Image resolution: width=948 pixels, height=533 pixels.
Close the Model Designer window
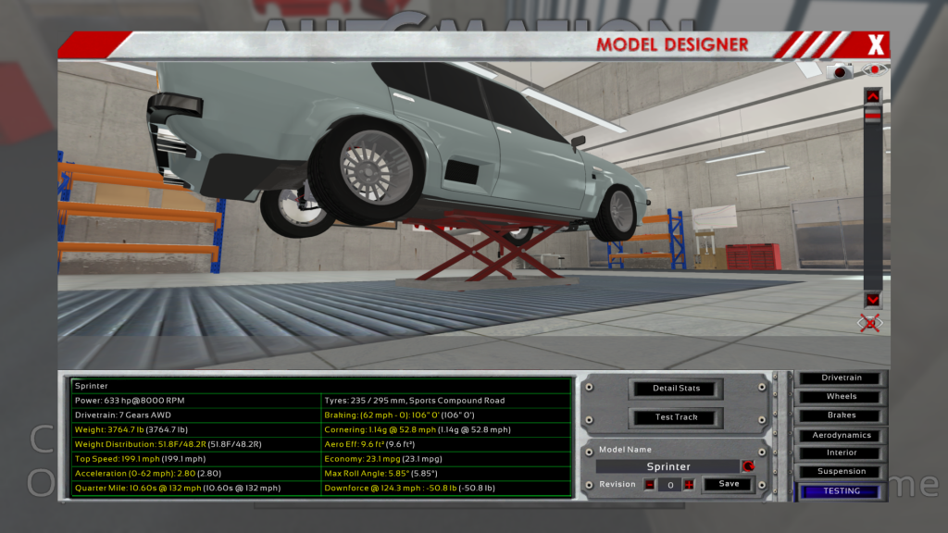pyautogui.click(x=876, y=44)
